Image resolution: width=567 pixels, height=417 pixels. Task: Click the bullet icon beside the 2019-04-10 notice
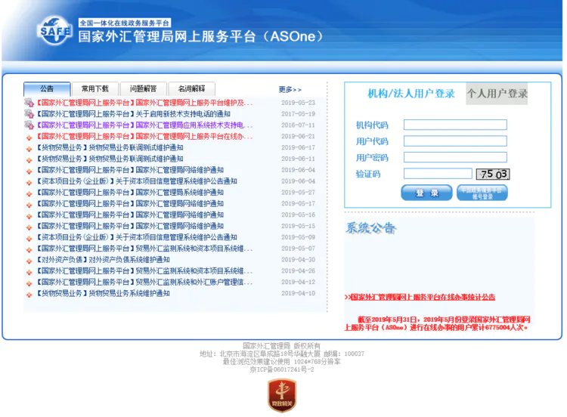click(29, 295)
